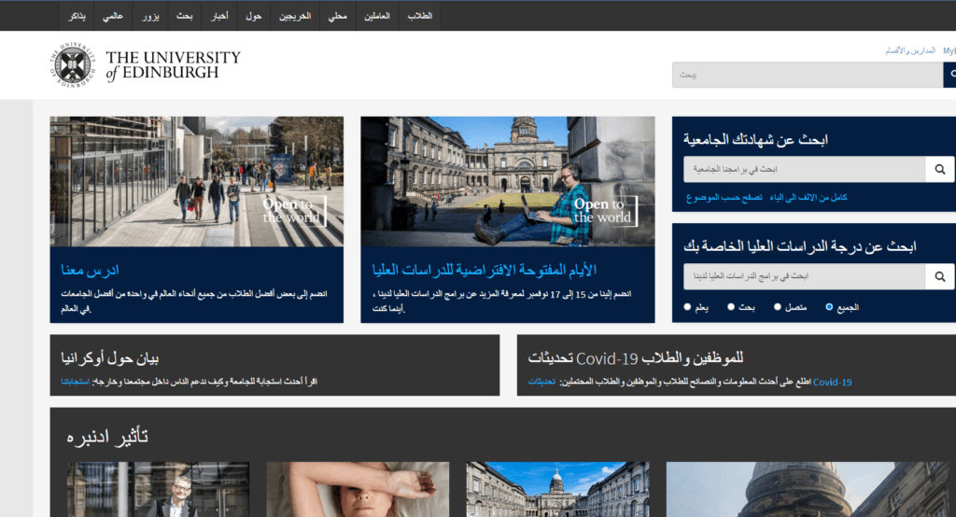The height and width of the screenshot is (517, 956).
Task: Click the top site search button
Action: 949,75
